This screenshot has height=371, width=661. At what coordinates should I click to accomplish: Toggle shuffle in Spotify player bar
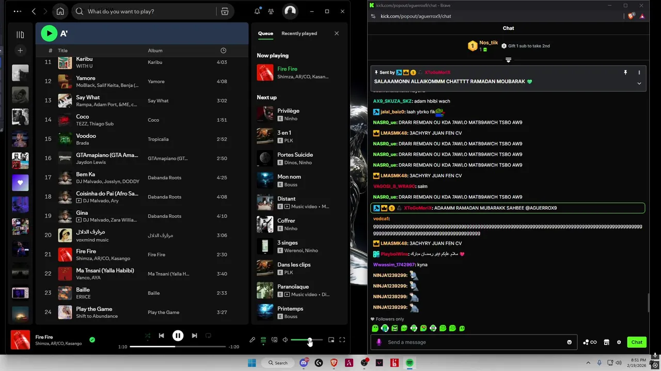click(148, 335)
